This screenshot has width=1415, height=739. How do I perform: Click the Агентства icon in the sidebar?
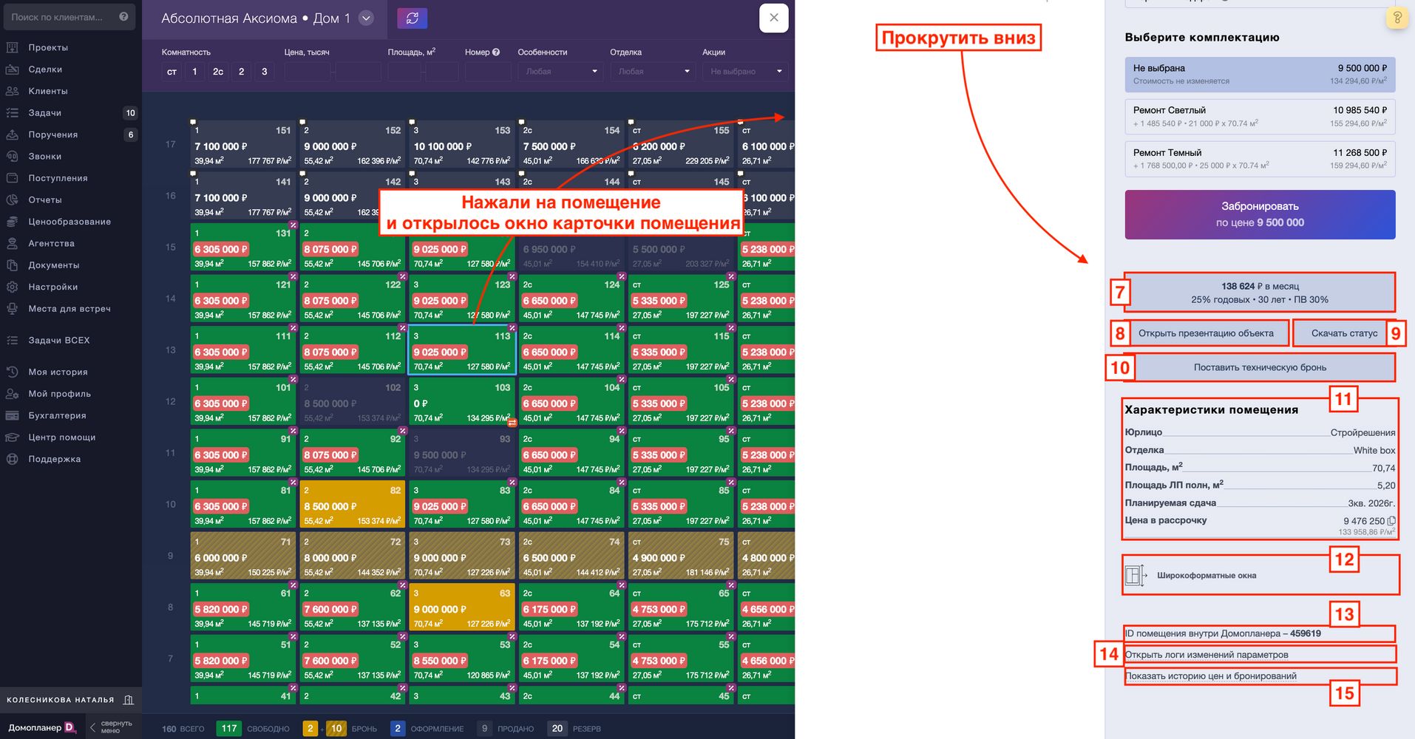(12, 243)
